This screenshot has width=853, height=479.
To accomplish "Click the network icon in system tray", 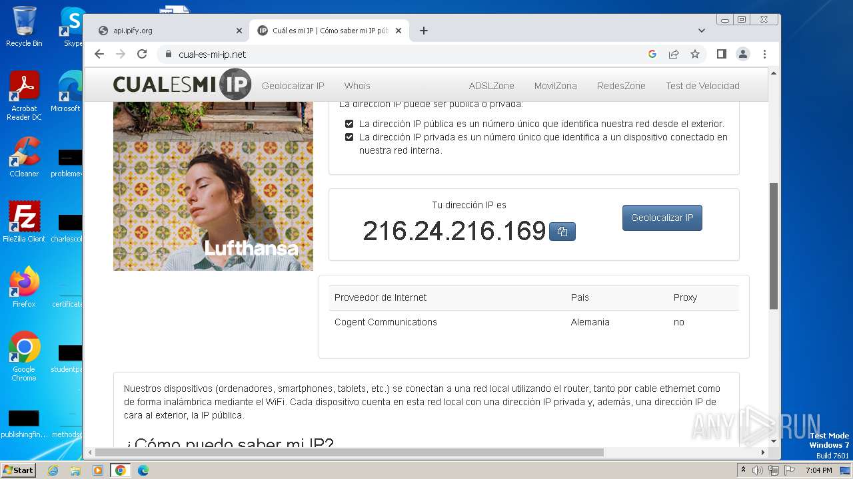I will (774, 470).
